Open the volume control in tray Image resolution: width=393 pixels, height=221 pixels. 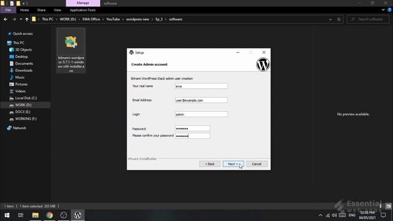point(334,215)
